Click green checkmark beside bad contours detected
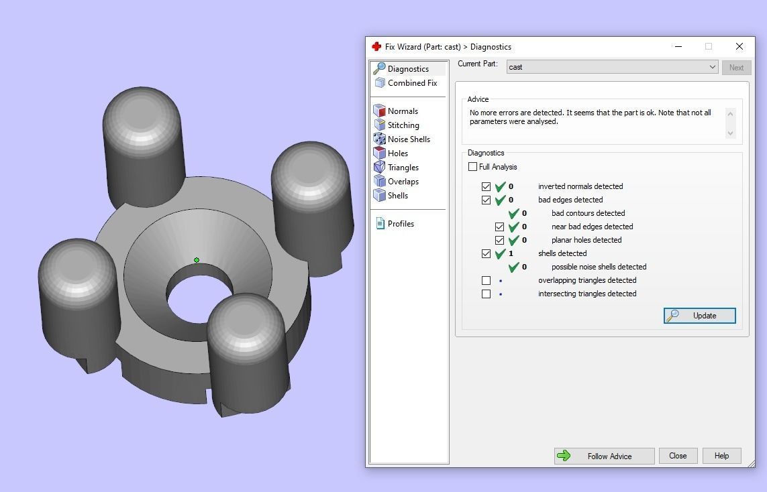Image resolution: width=767 pixels, height=492 pixels. click(513, 213)
